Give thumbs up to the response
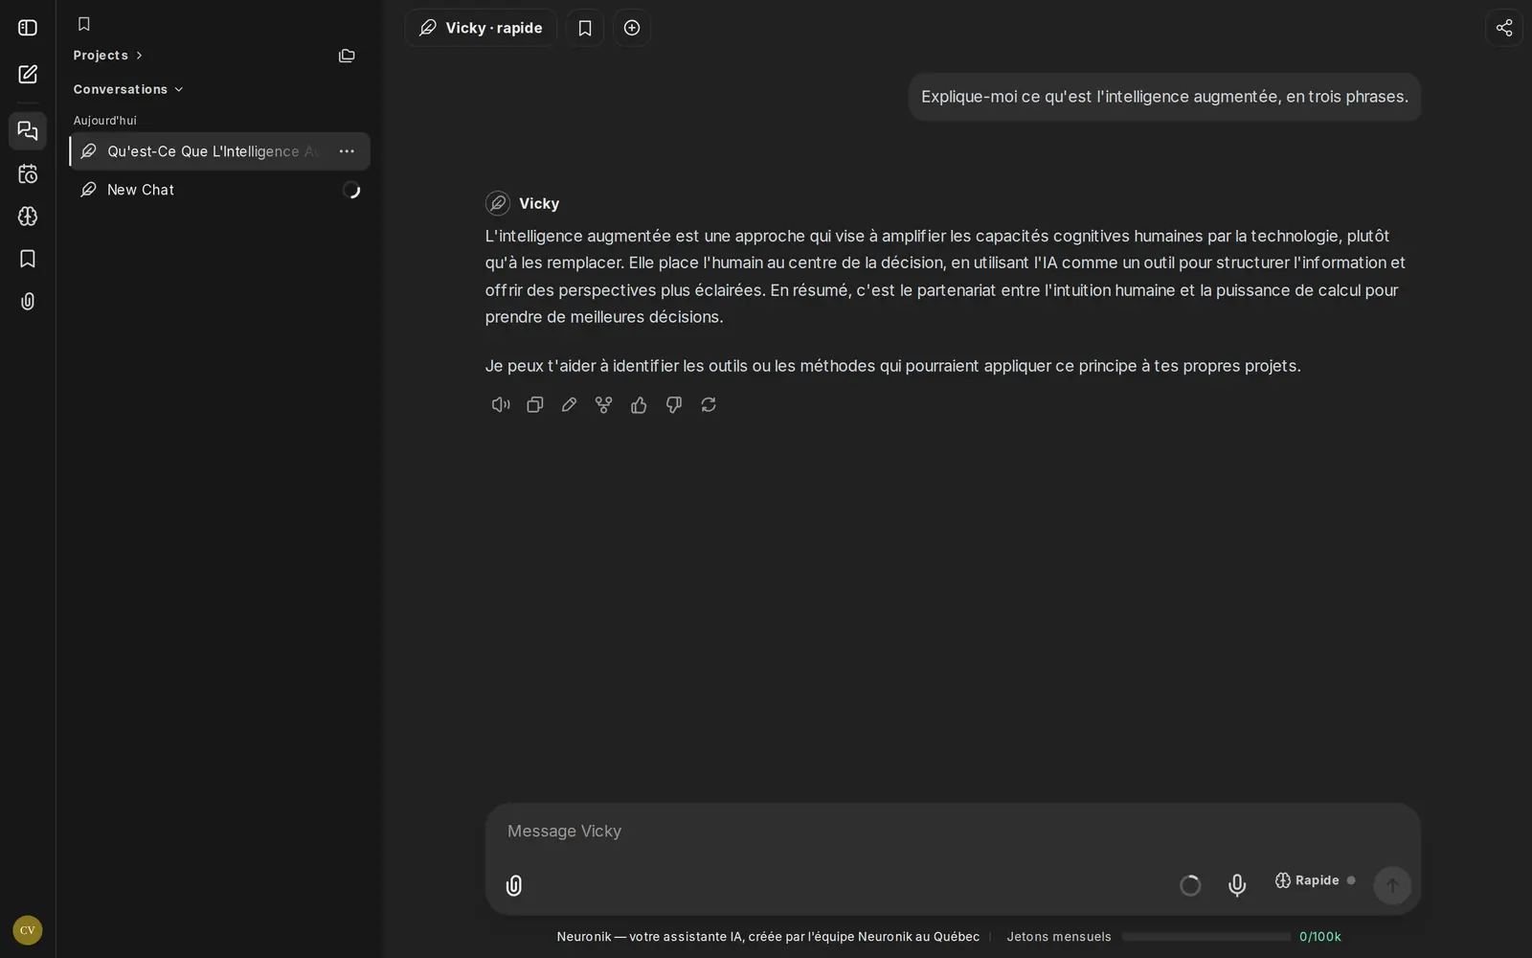This screenshot has height=958, width=1532. pos(639,405)
